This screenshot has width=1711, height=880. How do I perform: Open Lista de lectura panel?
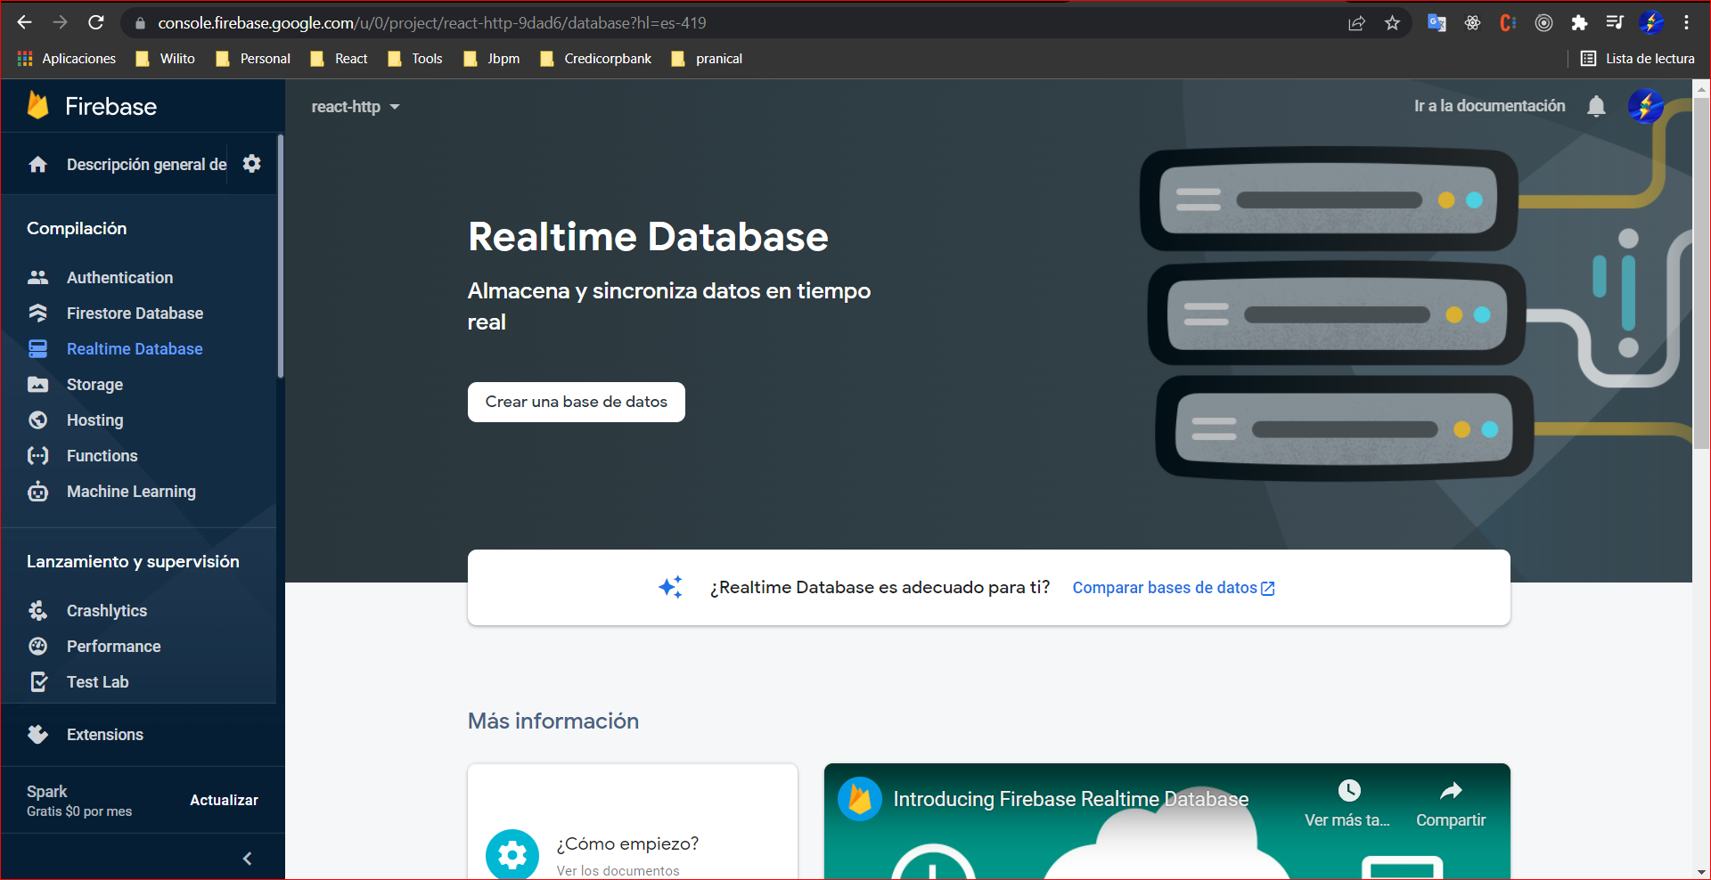pyautogui.click(x=1638, y=59)
